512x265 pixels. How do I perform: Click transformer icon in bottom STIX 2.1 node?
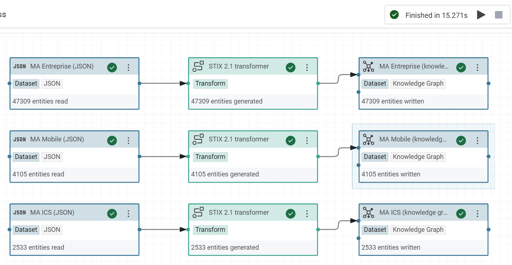(198, 213)
